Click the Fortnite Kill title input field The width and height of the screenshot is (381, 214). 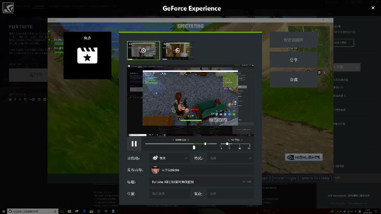pos(202,182)
